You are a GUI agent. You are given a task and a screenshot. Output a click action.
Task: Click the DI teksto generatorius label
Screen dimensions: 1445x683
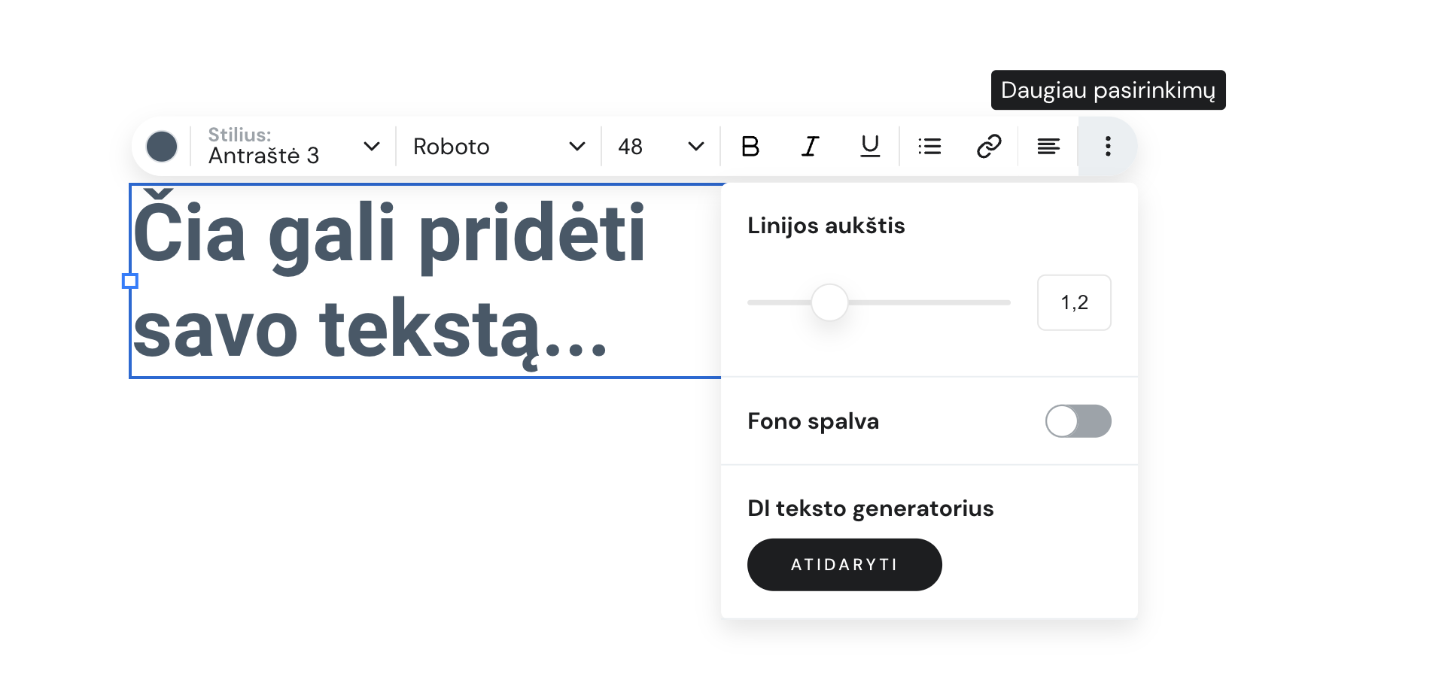pyautogui.click(x=870, y=508)
